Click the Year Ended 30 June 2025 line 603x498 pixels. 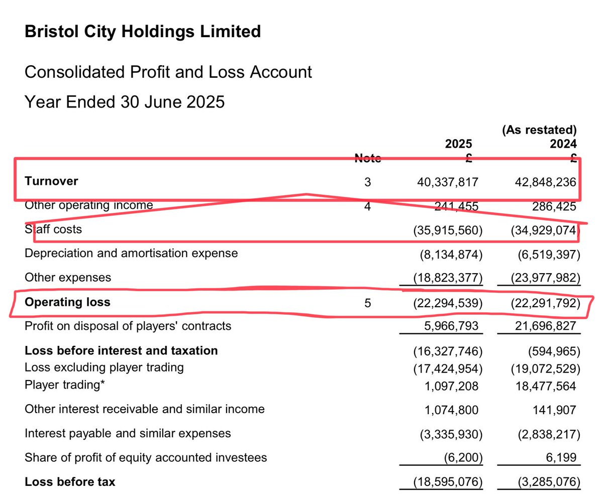[125, 102]
